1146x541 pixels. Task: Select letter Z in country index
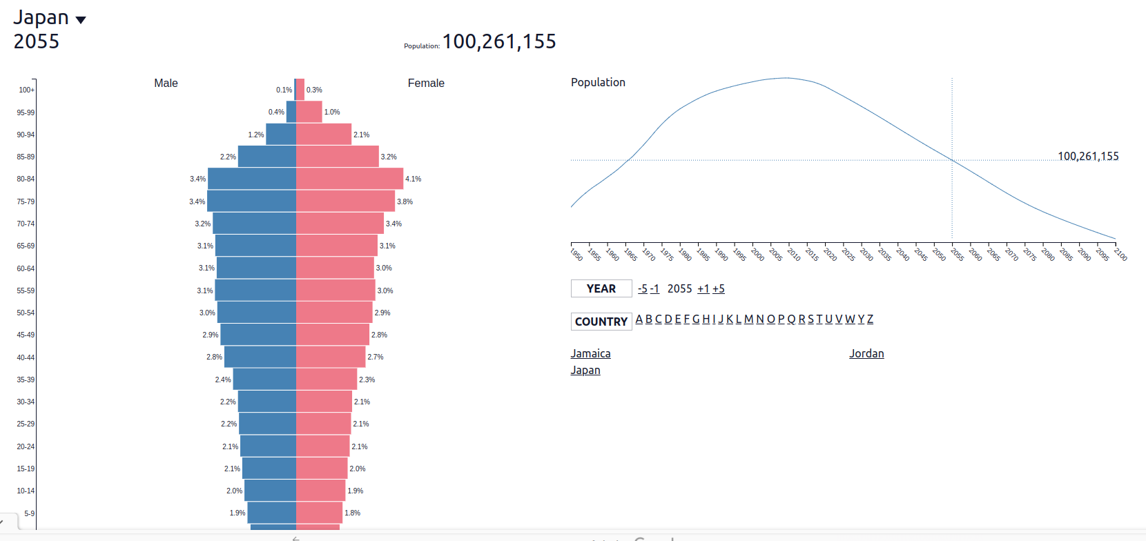pos(870,319)
